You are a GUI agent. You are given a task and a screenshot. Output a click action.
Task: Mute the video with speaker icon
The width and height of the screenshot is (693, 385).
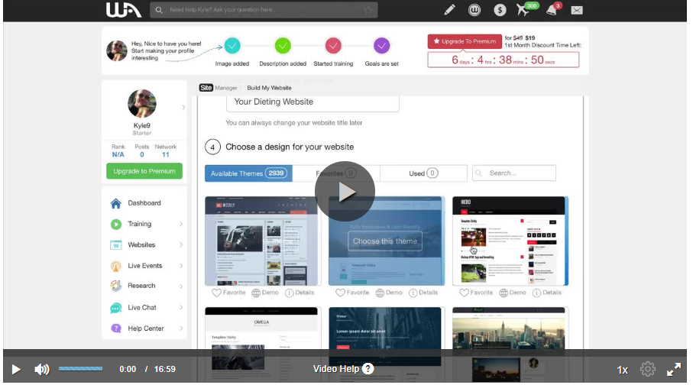click(42, 369)
